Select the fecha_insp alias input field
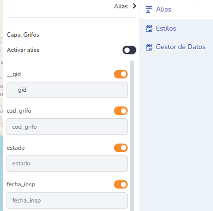The height and width of the screenshot is (211, 213). click(67, 200)
